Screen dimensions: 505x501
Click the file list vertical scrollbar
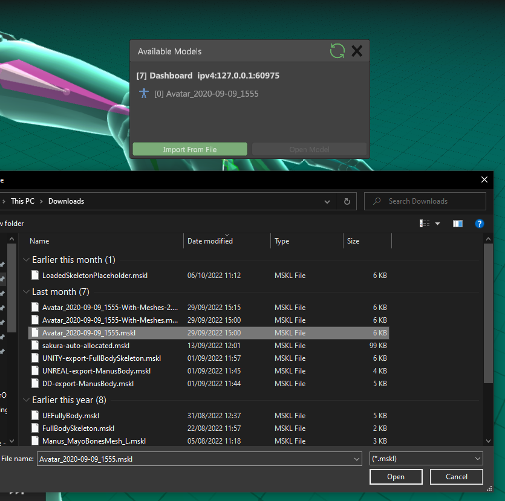tap(489, 314)
